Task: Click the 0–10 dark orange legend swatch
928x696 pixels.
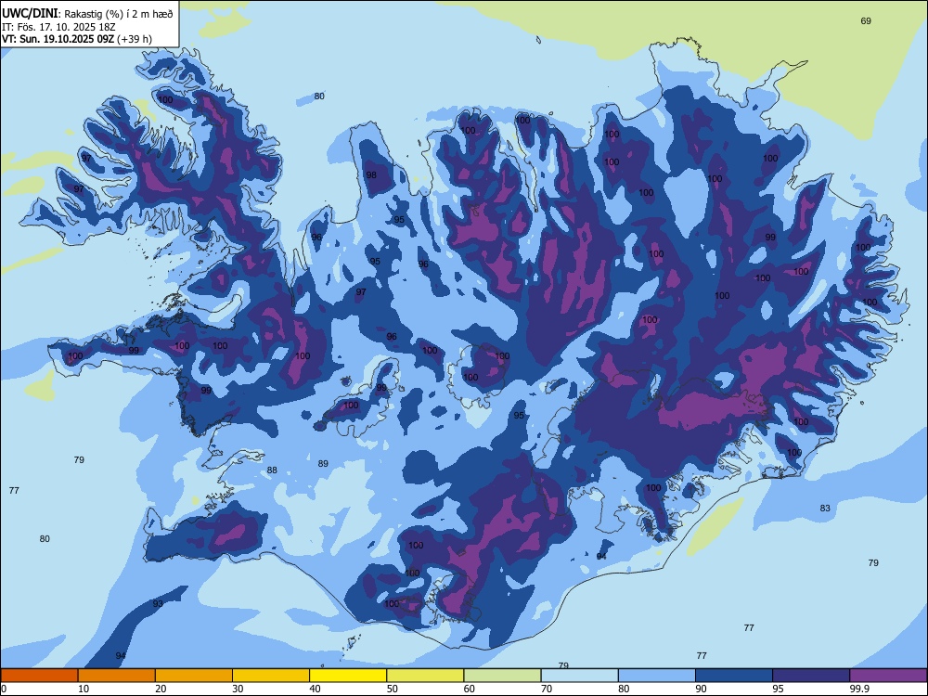Action: (39, 676)
